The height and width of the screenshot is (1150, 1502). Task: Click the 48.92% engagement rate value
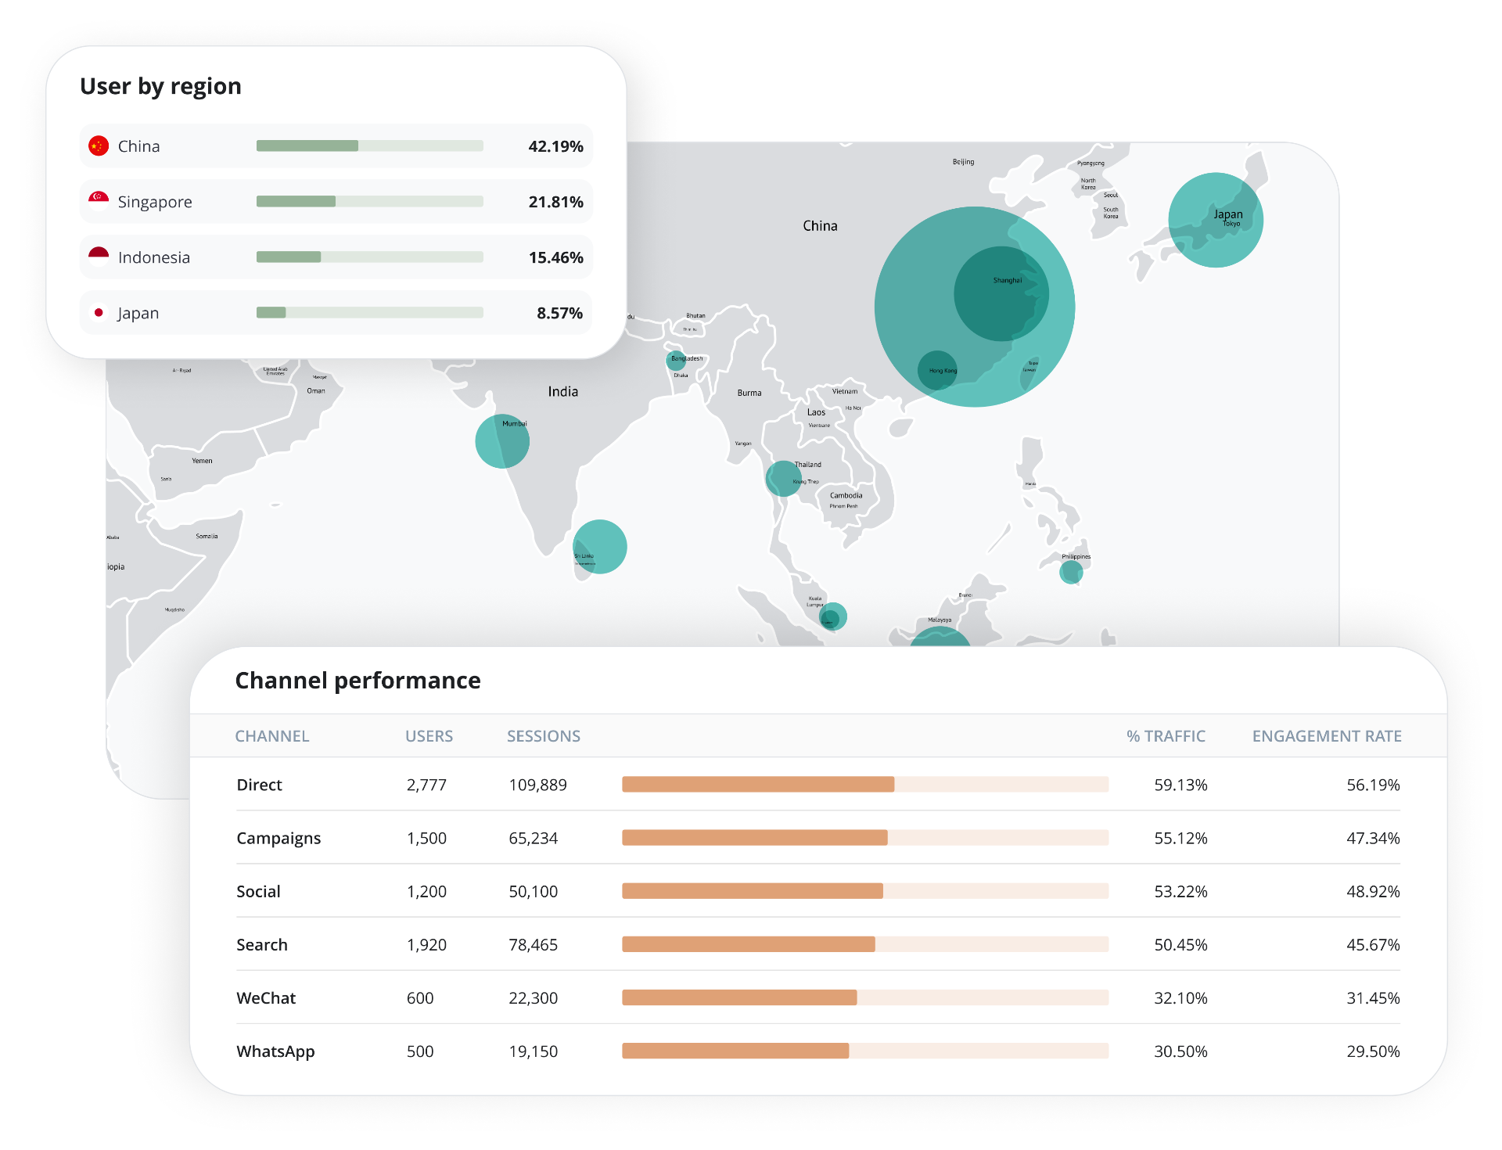click(x=1373, y=891)
